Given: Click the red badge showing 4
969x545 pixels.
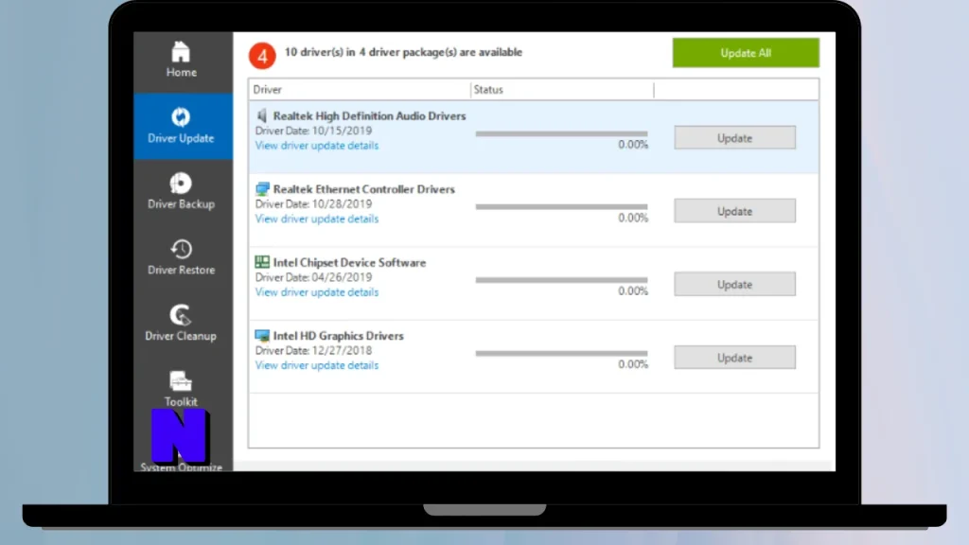Looking at the screenshot, I should click(262, 56).
